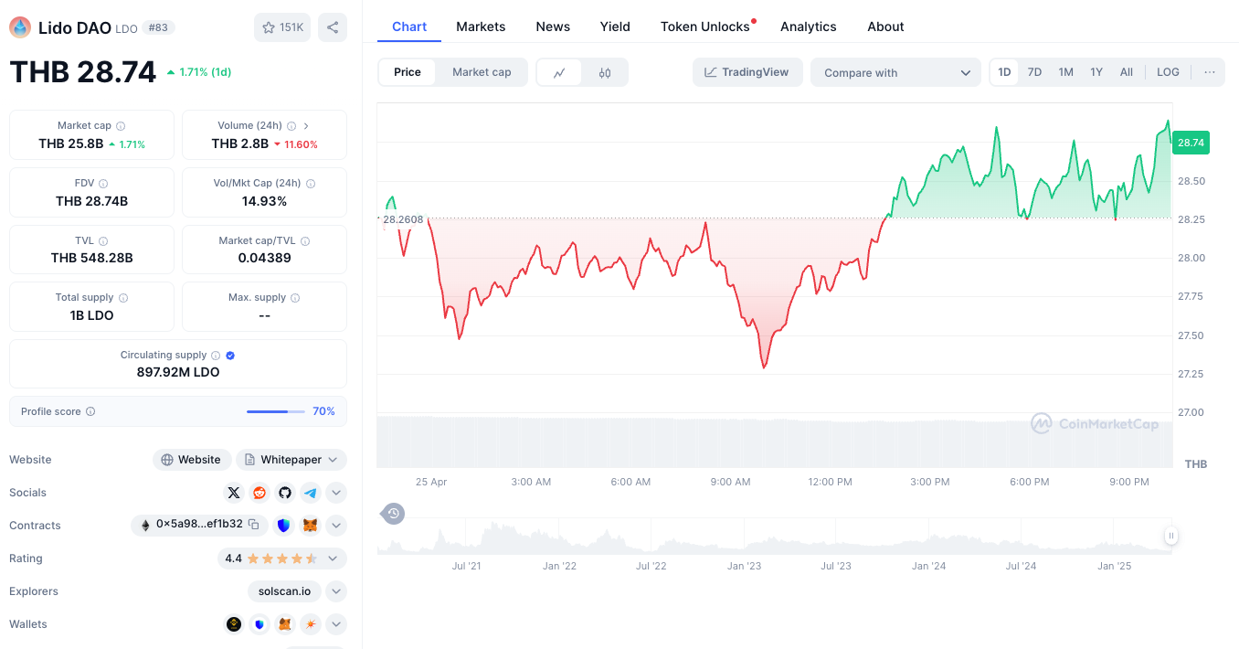
Task: Expand the Whitepaper dropdown
Action: tap(291, 460)
